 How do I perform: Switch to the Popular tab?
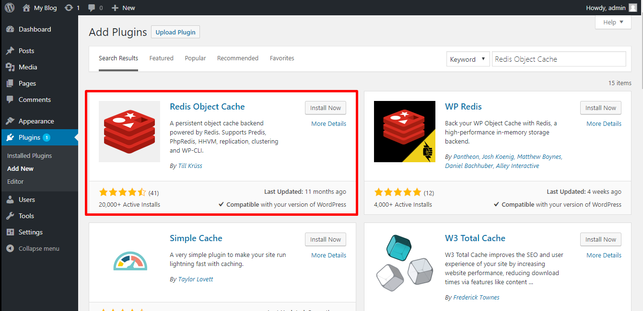pyautogui.click(x=196, y=58)
